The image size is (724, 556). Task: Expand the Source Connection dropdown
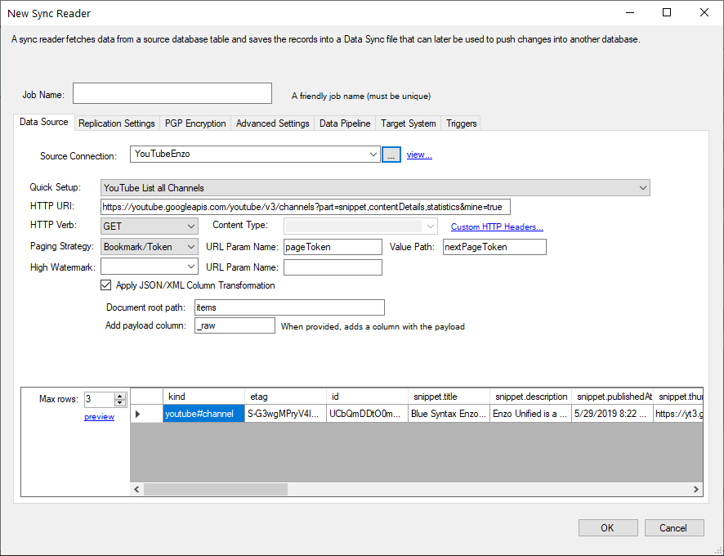point(373,155)
